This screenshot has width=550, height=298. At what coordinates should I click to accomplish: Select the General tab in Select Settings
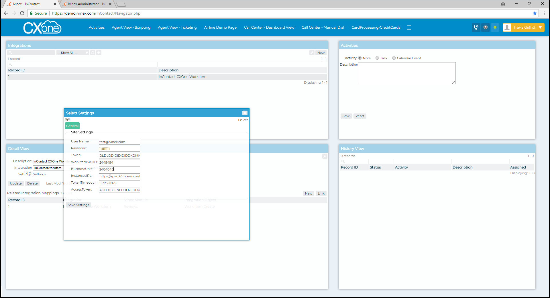pos(72,126)
